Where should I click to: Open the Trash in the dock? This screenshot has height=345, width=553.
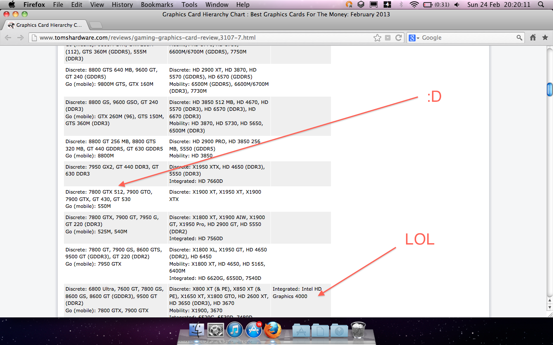point(358,331)
